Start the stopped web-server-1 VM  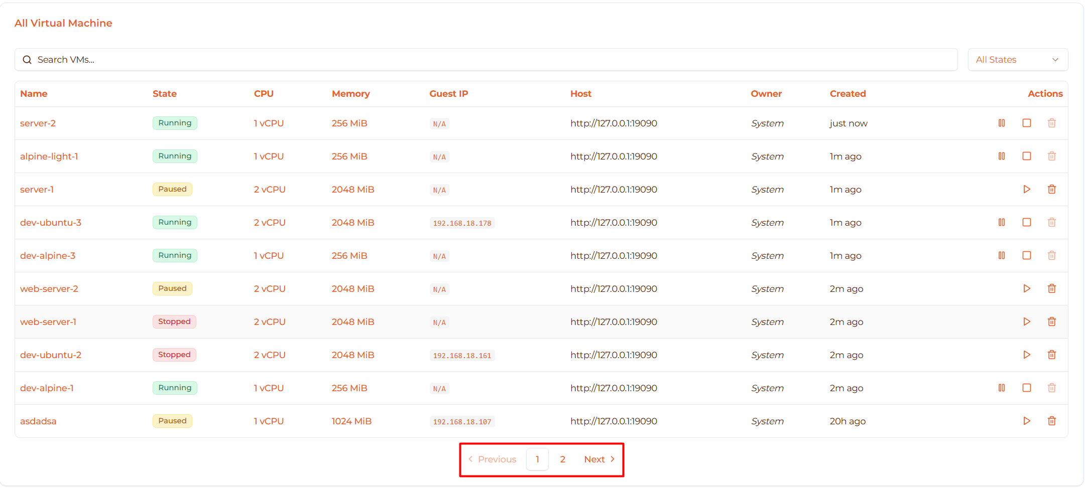point(1027,321)
